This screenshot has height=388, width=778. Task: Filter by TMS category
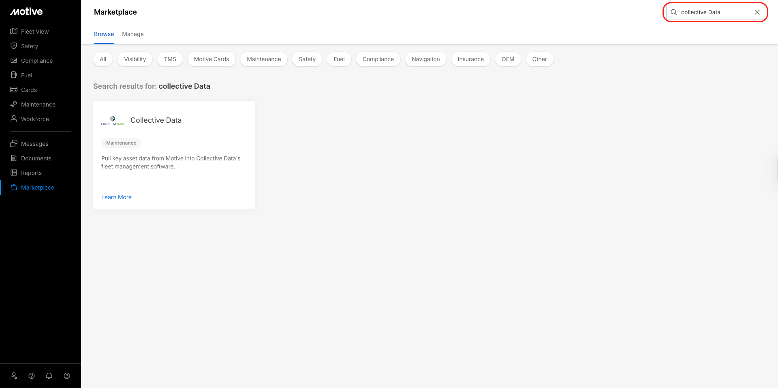(170, 59)
